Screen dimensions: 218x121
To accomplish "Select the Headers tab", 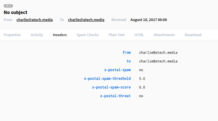I will point(60,35).
